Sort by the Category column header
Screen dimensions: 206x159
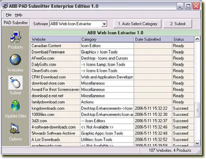(x=107, y=39)
